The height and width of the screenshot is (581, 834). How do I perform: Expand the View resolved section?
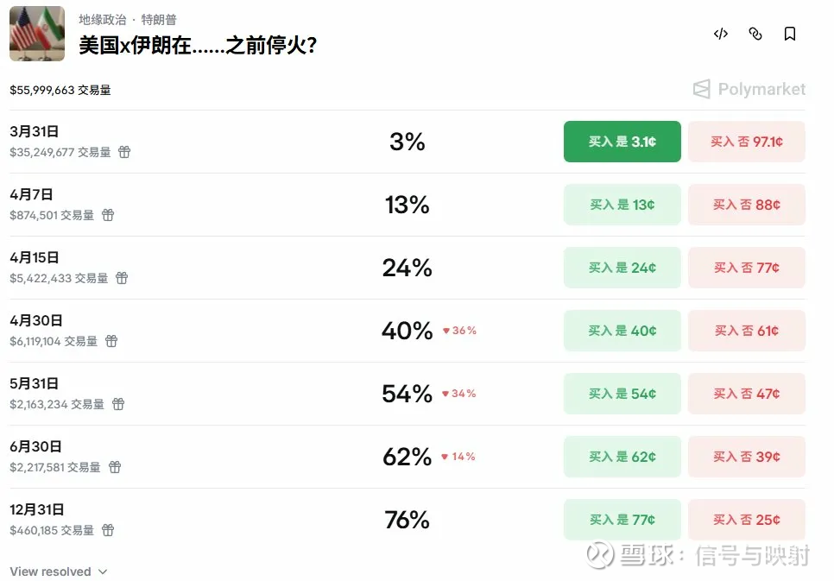point(59,572)
